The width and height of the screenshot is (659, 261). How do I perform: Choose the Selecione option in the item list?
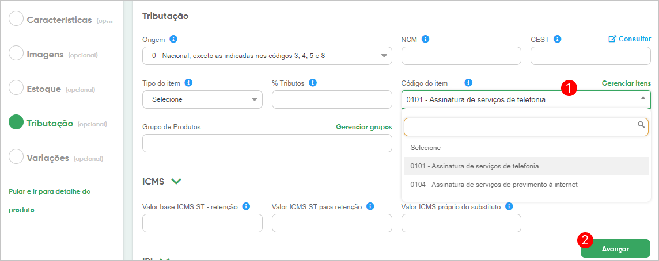(525, 148)
